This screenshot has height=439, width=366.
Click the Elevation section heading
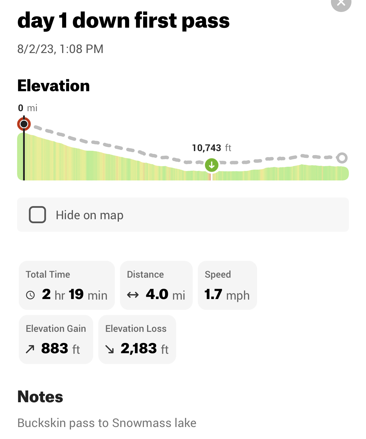point(54,86)
